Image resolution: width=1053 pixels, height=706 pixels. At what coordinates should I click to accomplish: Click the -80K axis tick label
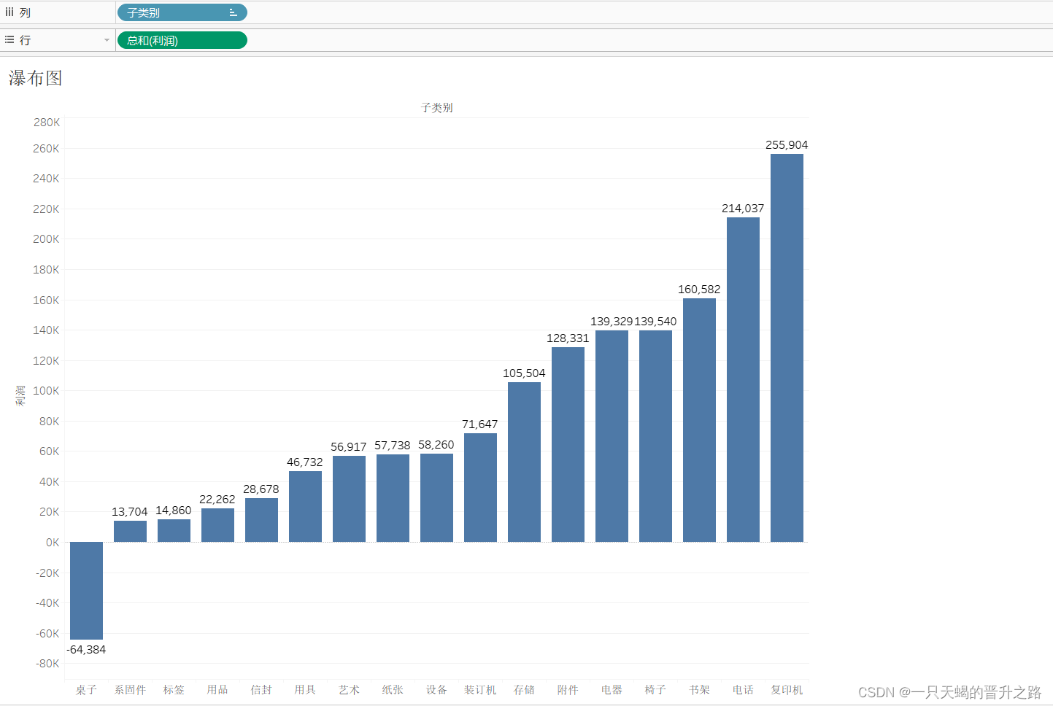[47, 663]
